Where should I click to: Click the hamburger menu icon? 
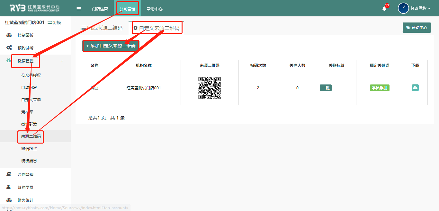79,9
